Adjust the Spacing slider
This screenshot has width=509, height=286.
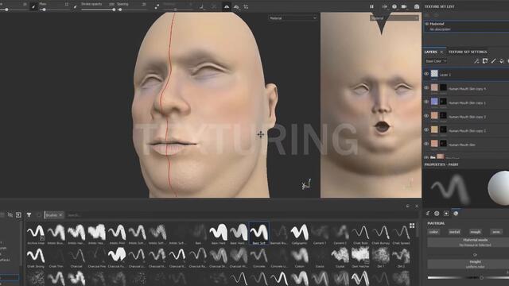(132, 10)
